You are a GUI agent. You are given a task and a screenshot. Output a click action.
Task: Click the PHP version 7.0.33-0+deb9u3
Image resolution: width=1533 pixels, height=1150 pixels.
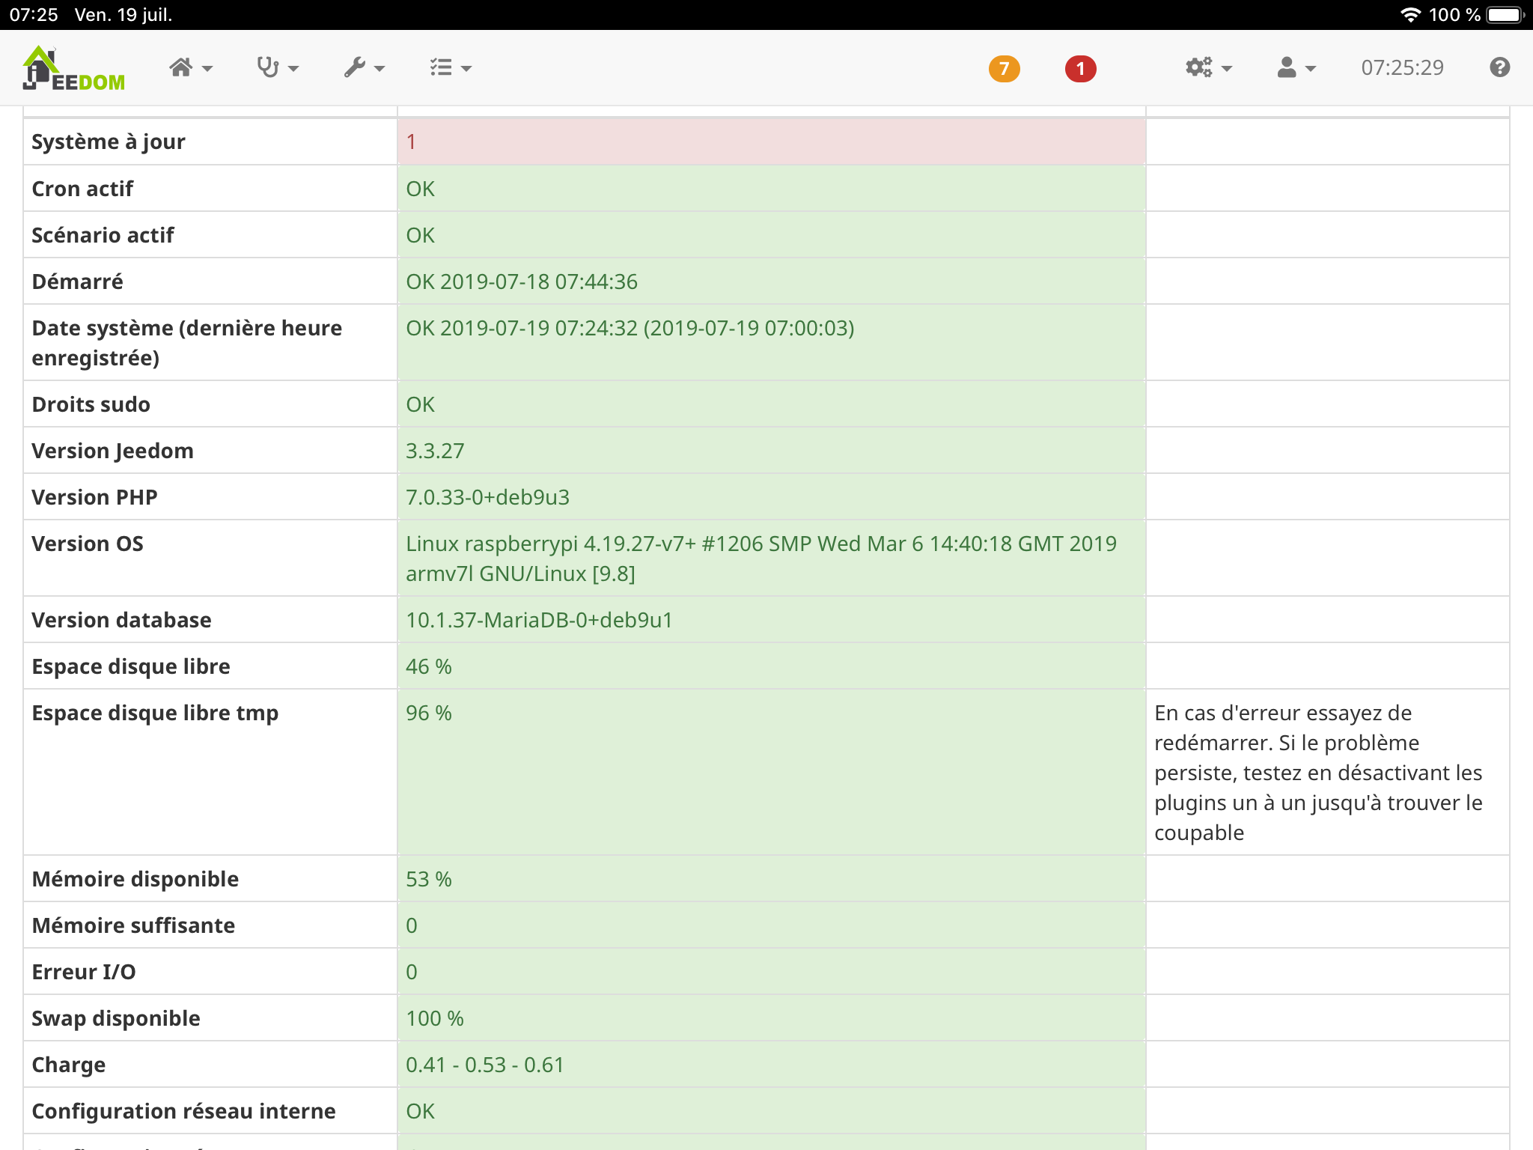(x=487, y=497)
